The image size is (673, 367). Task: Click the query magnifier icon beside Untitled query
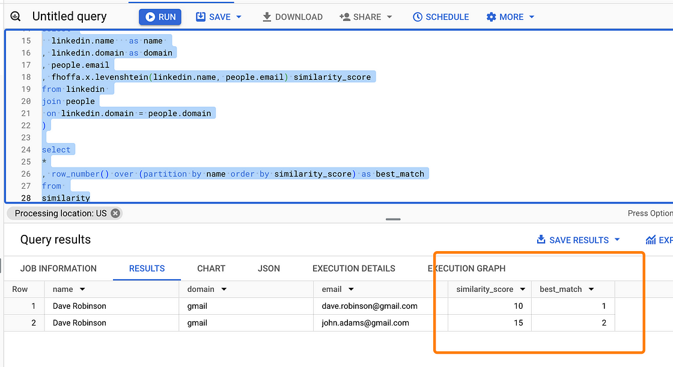[16, 17]
